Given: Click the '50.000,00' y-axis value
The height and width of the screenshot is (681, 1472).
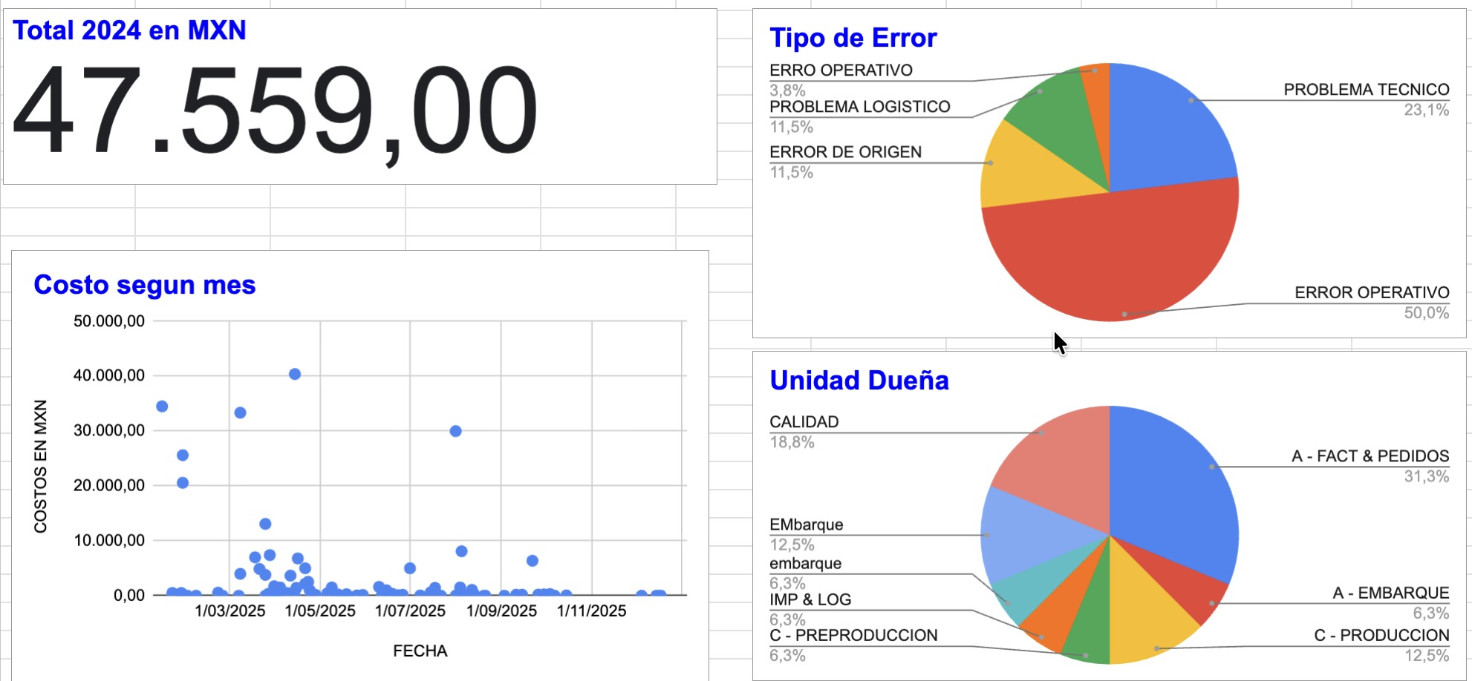Looking at the screenshot, I should (x=109, y=321).
